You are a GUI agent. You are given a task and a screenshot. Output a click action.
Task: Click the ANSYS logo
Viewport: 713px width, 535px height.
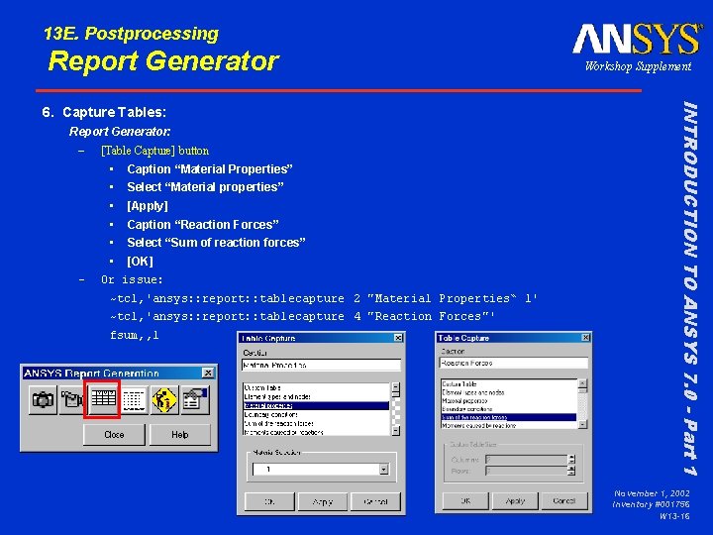pos(638,40)
